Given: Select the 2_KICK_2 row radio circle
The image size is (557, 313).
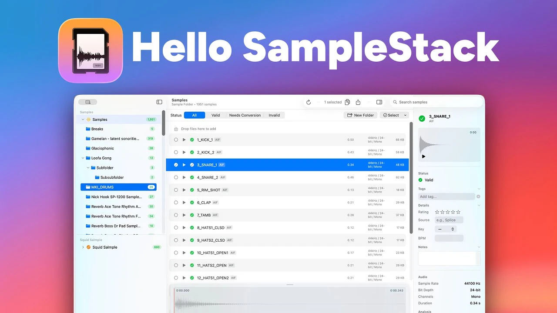Looking at the screenshot, I should (176, 152).
